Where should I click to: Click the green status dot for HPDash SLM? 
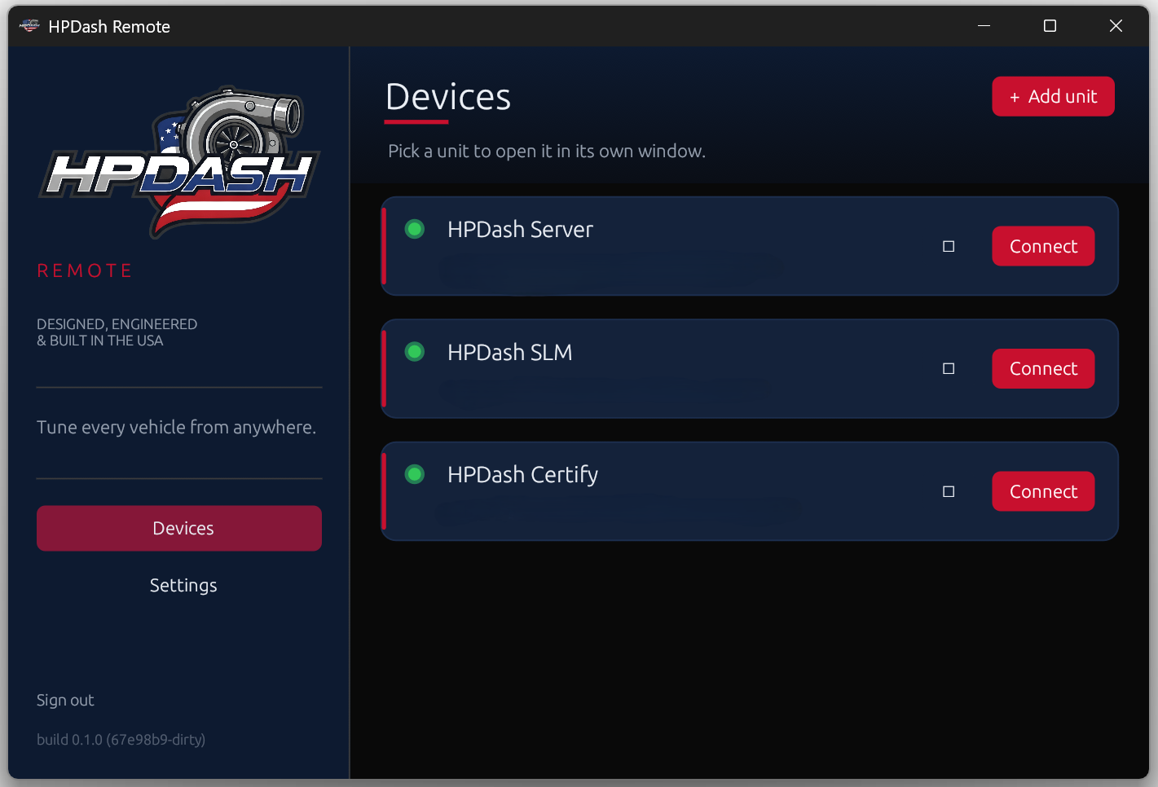tap(415, 352)
